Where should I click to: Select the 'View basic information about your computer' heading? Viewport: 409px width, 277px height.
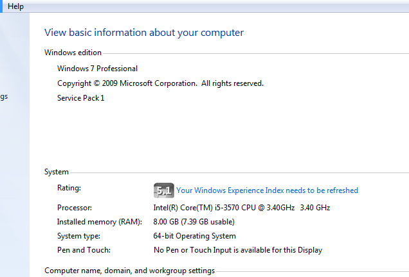pyautogui.click(x=144, y=33)
